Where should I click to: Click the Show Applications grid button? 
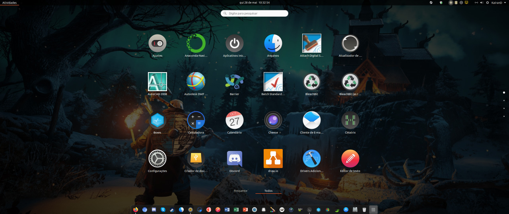(373, 210)
